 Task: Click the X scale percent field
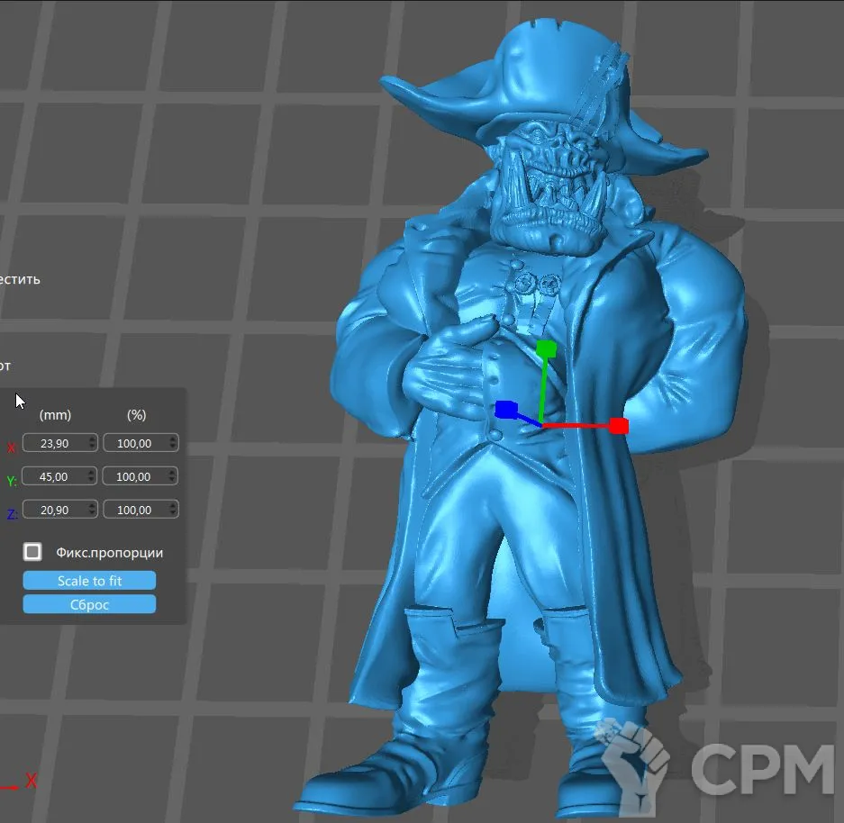134,443
